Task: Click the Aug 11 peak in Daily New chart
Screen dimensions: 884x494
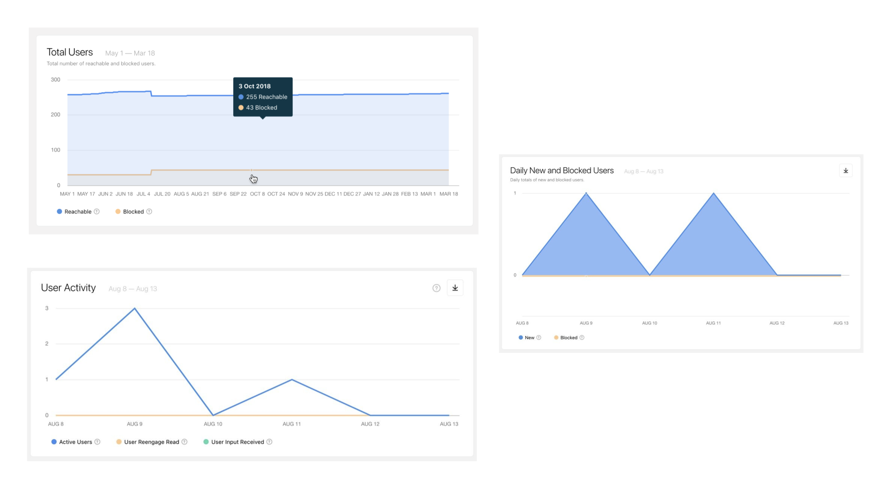Action: coord(713,193)
